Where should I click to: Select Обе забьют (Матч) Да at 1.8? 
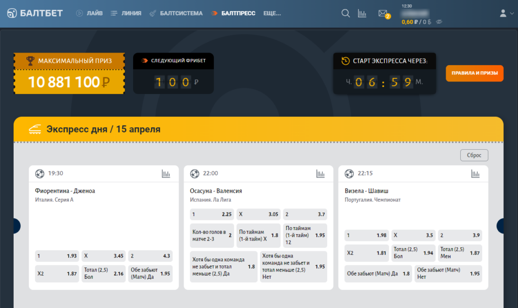[x=378, y=274]
